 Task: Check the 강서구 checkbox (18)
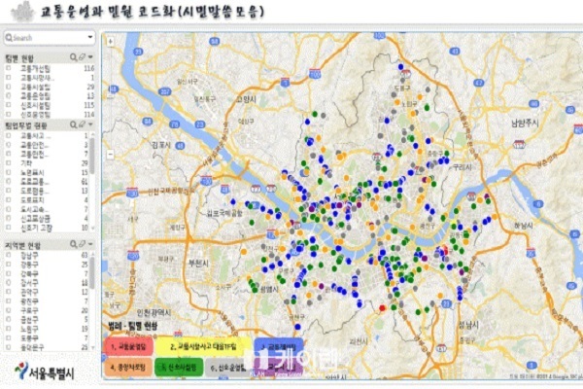pos(8,283)
